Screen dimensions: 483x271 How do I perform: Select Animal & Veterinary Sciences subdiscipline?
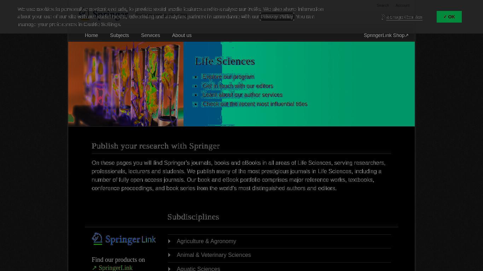point(214,255)
